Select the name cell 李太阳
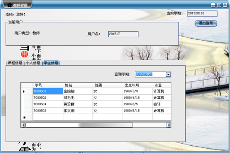Image resolution: width=230 pixels, height=153 pixels. (78, 111)
